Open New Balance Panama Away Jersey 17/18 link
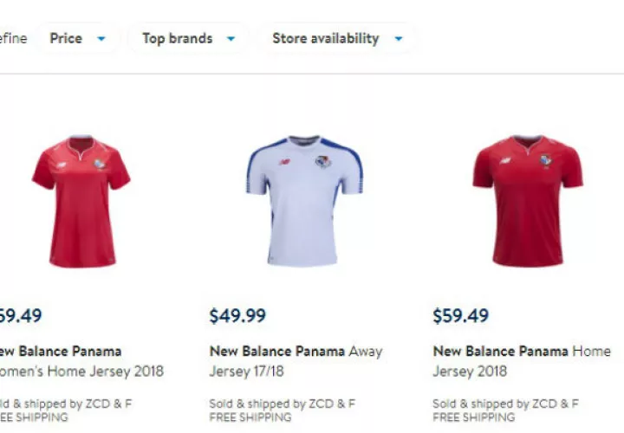 click(x=296, y=361)
